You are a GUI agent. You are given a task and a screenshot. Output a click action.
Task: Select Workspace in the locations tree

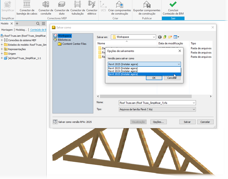click(x=65, y=36)
